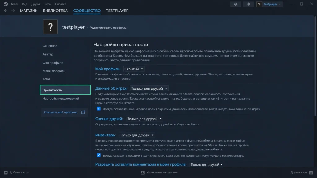Click the page vertical scrollbar
317x178 pixels.
click(315, 67)
